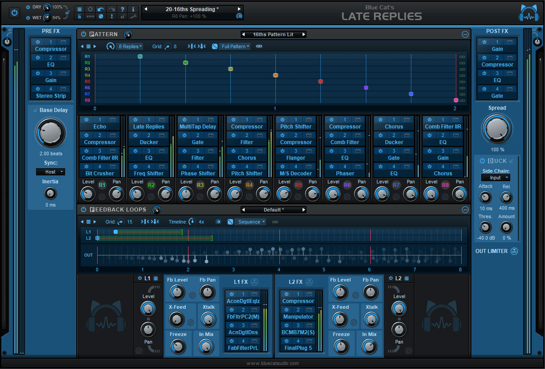Screen dimensions: 545x369
Task: Open the Stereo Strip plugin in Pre FX
Action: 51,96
